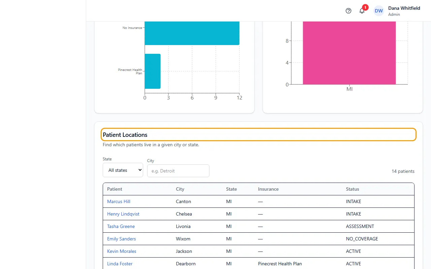Click the pink MI bar in chart
This screenshot has width=431, height=269.
tap(349, 53)
